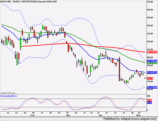This screenshot has height=121, width=158.
Task: Click the 05 date label above May
Action: point(139,113)
